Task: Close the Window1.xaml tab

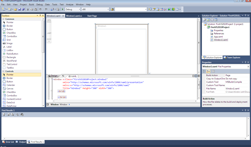Action: point(63,16)
